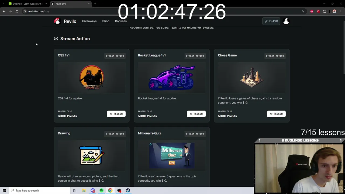The image size is (345, 194).
Task: Redeem the CS2 1v1 reward
Action: pyautogui.click(x=116, y=114)
